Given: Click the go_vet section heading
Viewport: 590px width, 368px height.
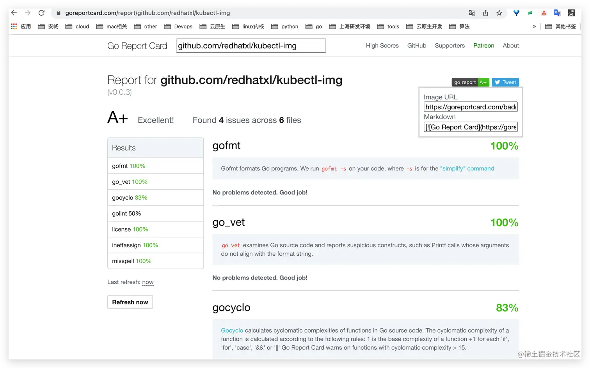Looking at the screenshot, I should pos(229,222).
